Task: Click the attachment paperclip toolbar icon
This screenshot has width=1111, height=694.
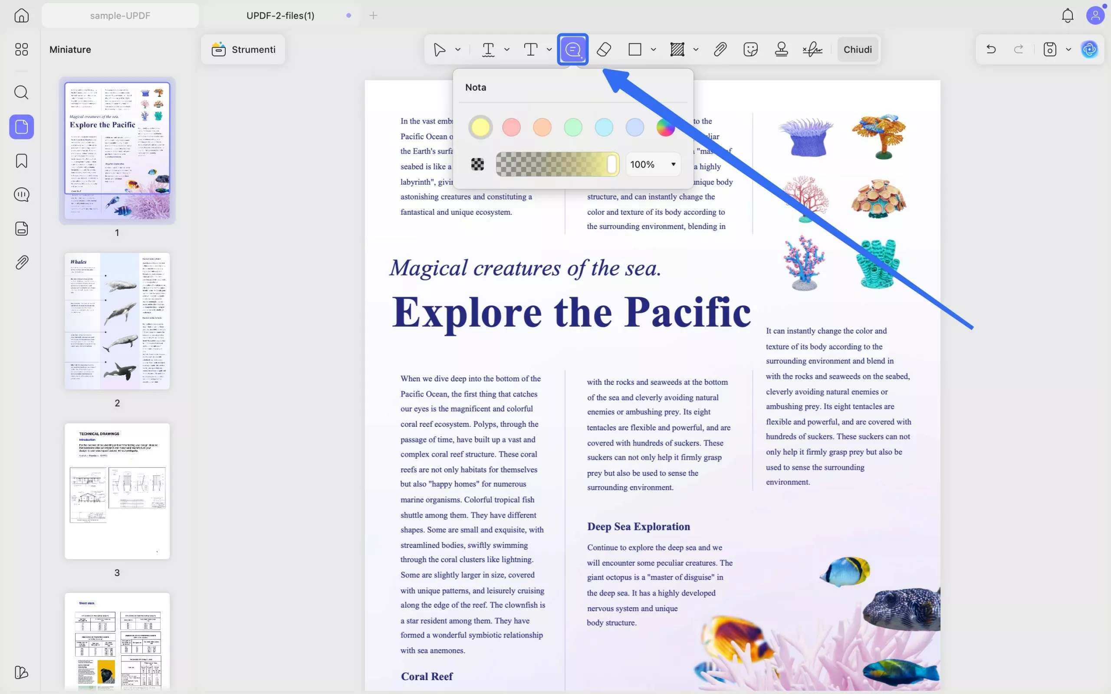Action: coord(720,49)
